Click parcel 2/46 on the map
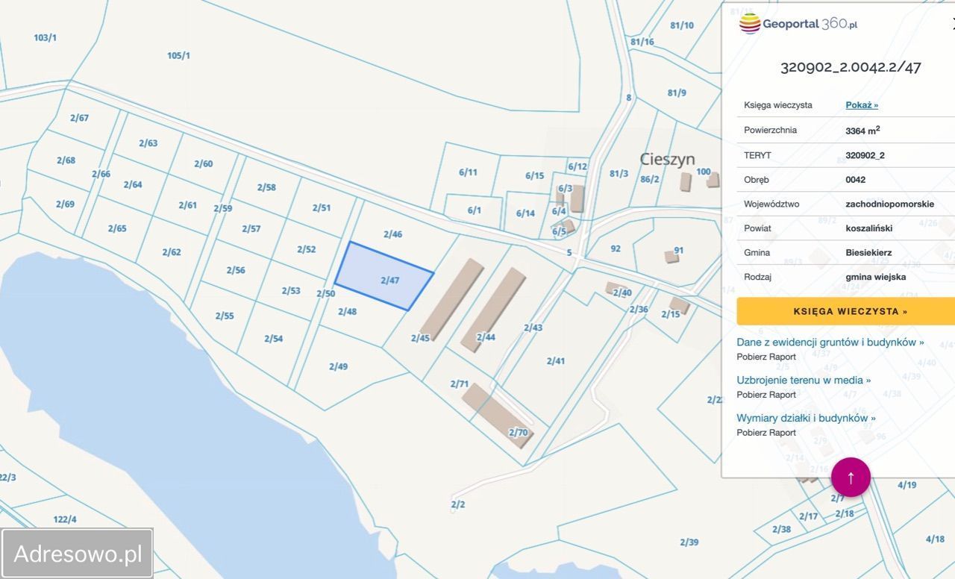The width and height of the screenshot is (955, 579). (x=392, y=234)
